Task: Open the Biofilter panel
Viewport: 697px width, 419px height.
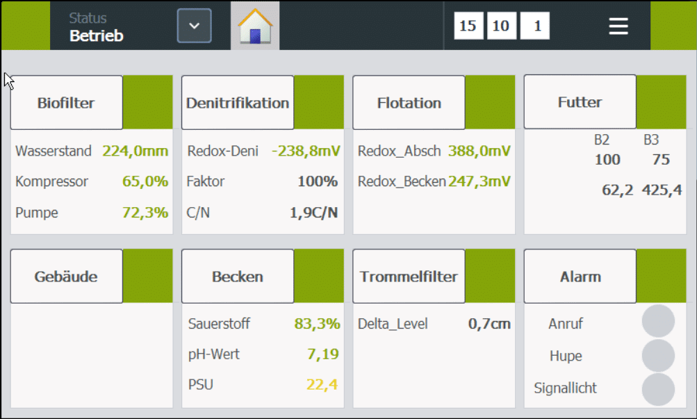Action: (x=67, y=103)
